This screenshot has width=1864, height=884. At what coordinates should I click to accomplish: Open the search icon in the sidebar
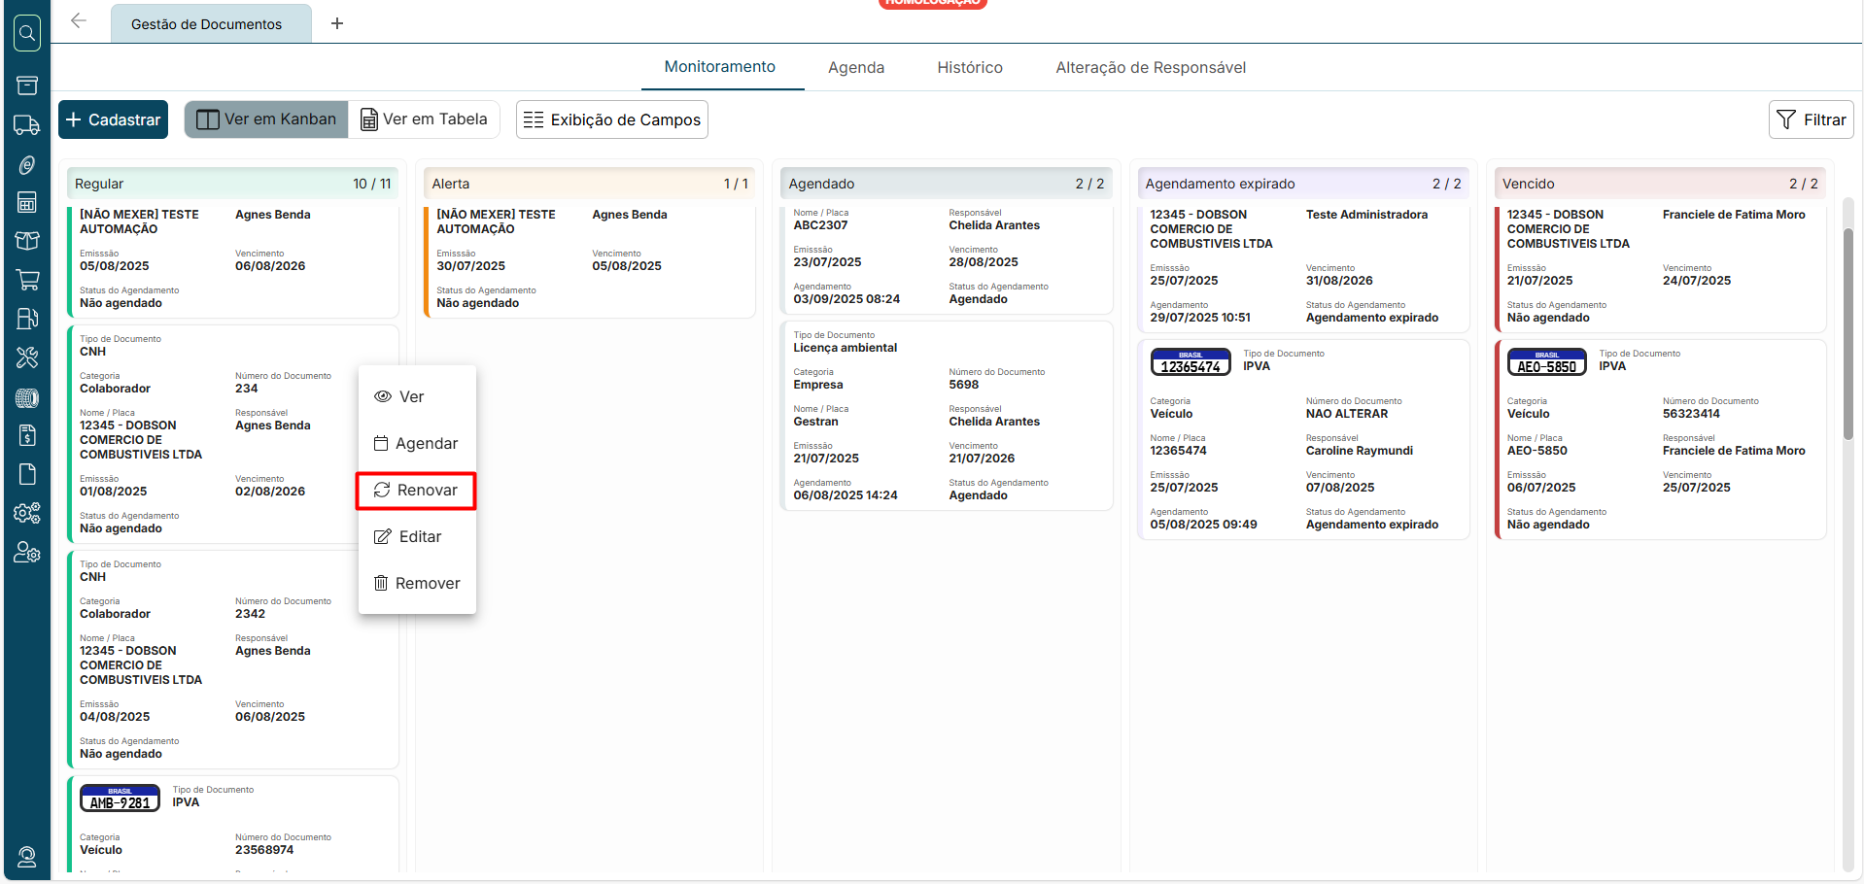(x=27, y=33)
